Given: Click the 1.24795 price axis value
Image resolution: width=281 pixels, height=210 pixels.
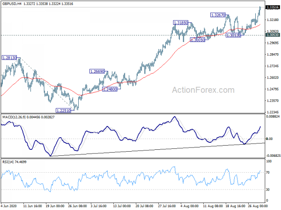Looking at the screenshot, I should 273,89.
